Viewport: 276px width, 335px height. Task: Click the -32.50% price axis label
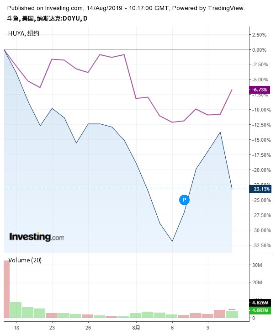coord(259,245)
